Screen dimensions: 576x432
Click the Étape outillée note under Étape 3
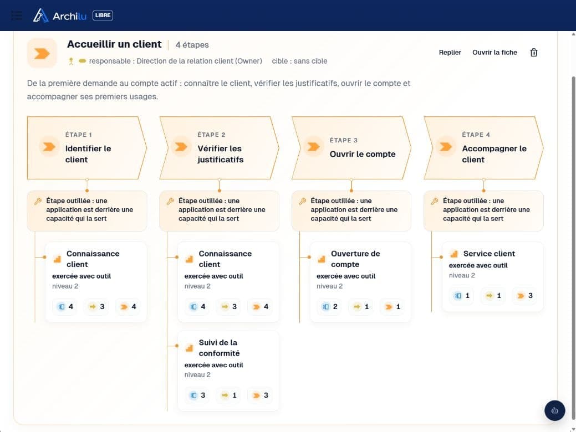tap(351, 211)
